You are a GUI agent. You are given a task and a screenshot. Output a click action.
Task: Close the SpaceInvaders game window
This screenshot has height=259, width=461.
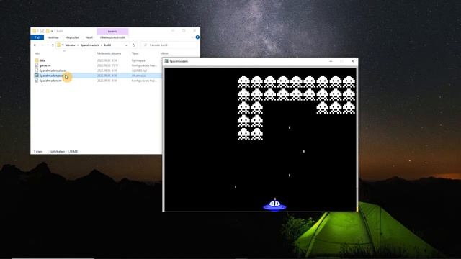click(x=352, y=61)
